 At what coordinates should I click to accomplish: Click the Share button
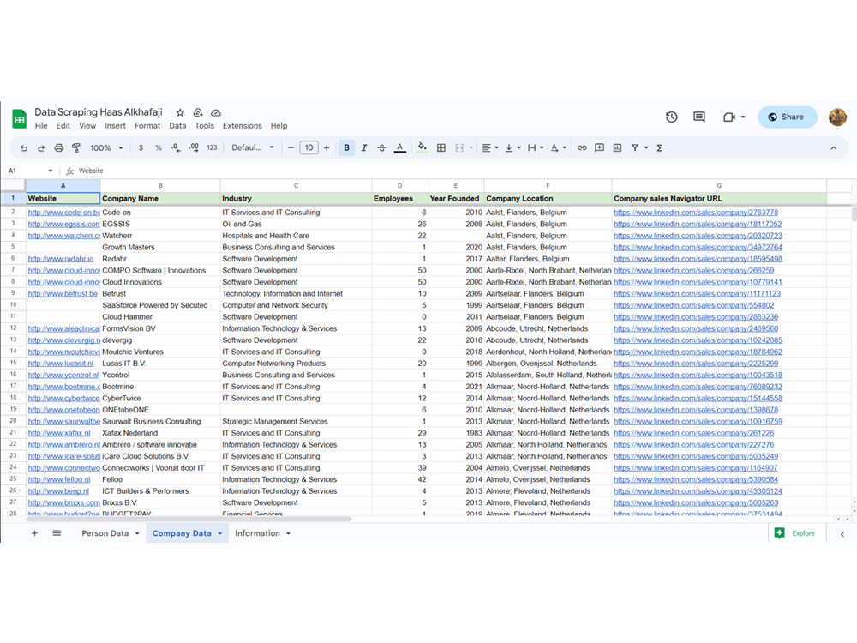click(787, 117)
